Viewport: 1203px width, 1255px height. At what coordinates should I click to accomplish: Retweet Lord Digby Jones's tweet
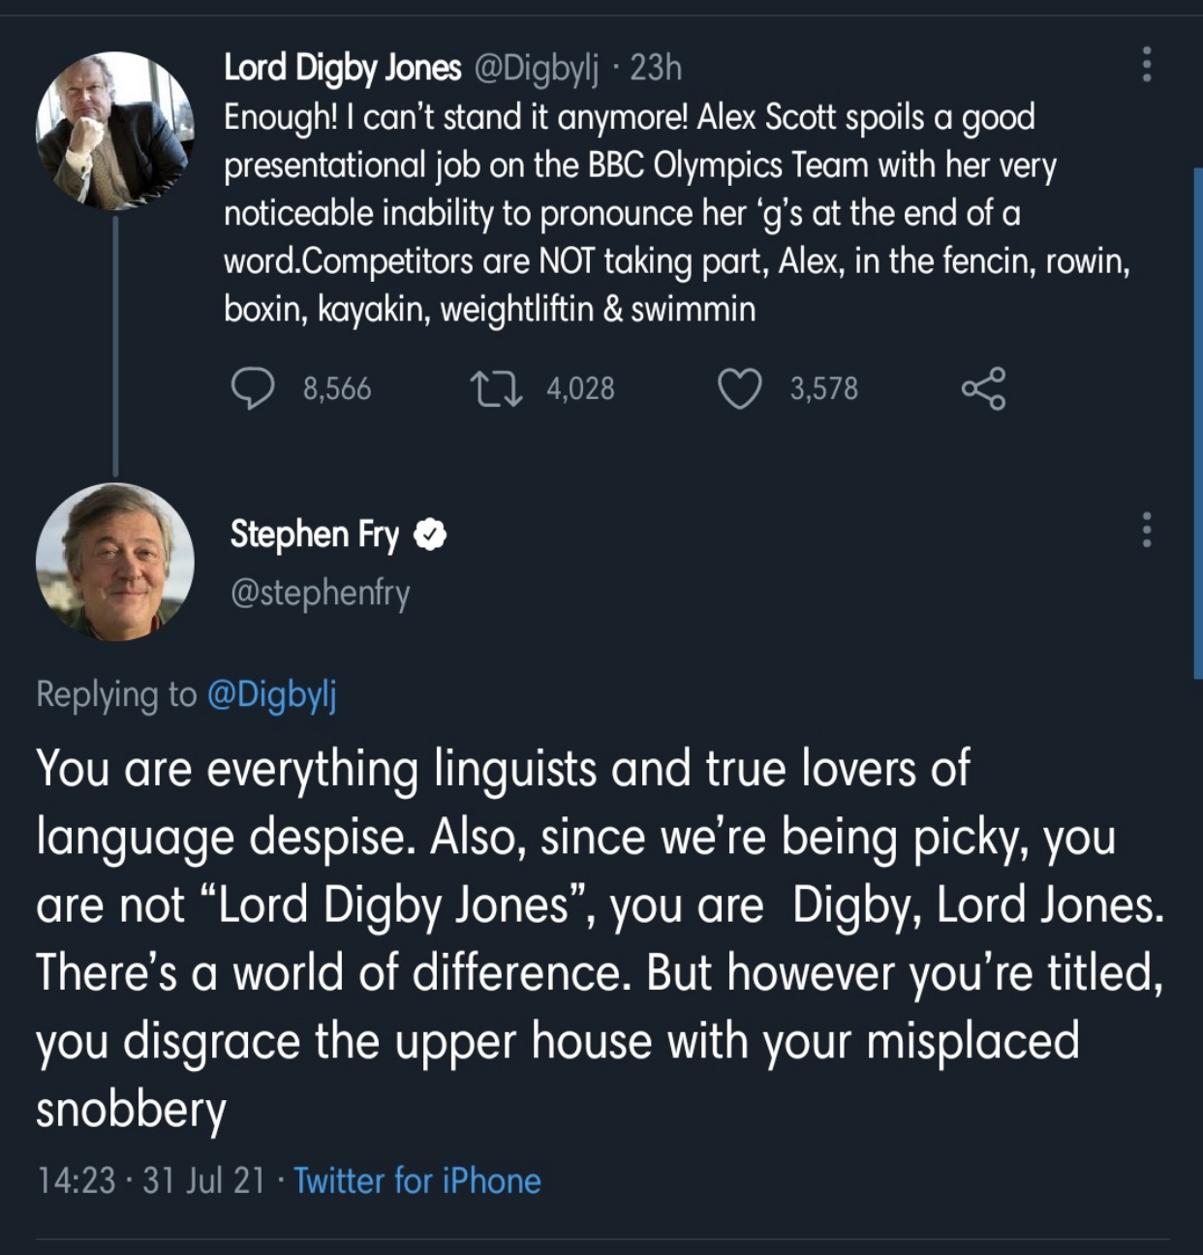[x=497, y=389]
